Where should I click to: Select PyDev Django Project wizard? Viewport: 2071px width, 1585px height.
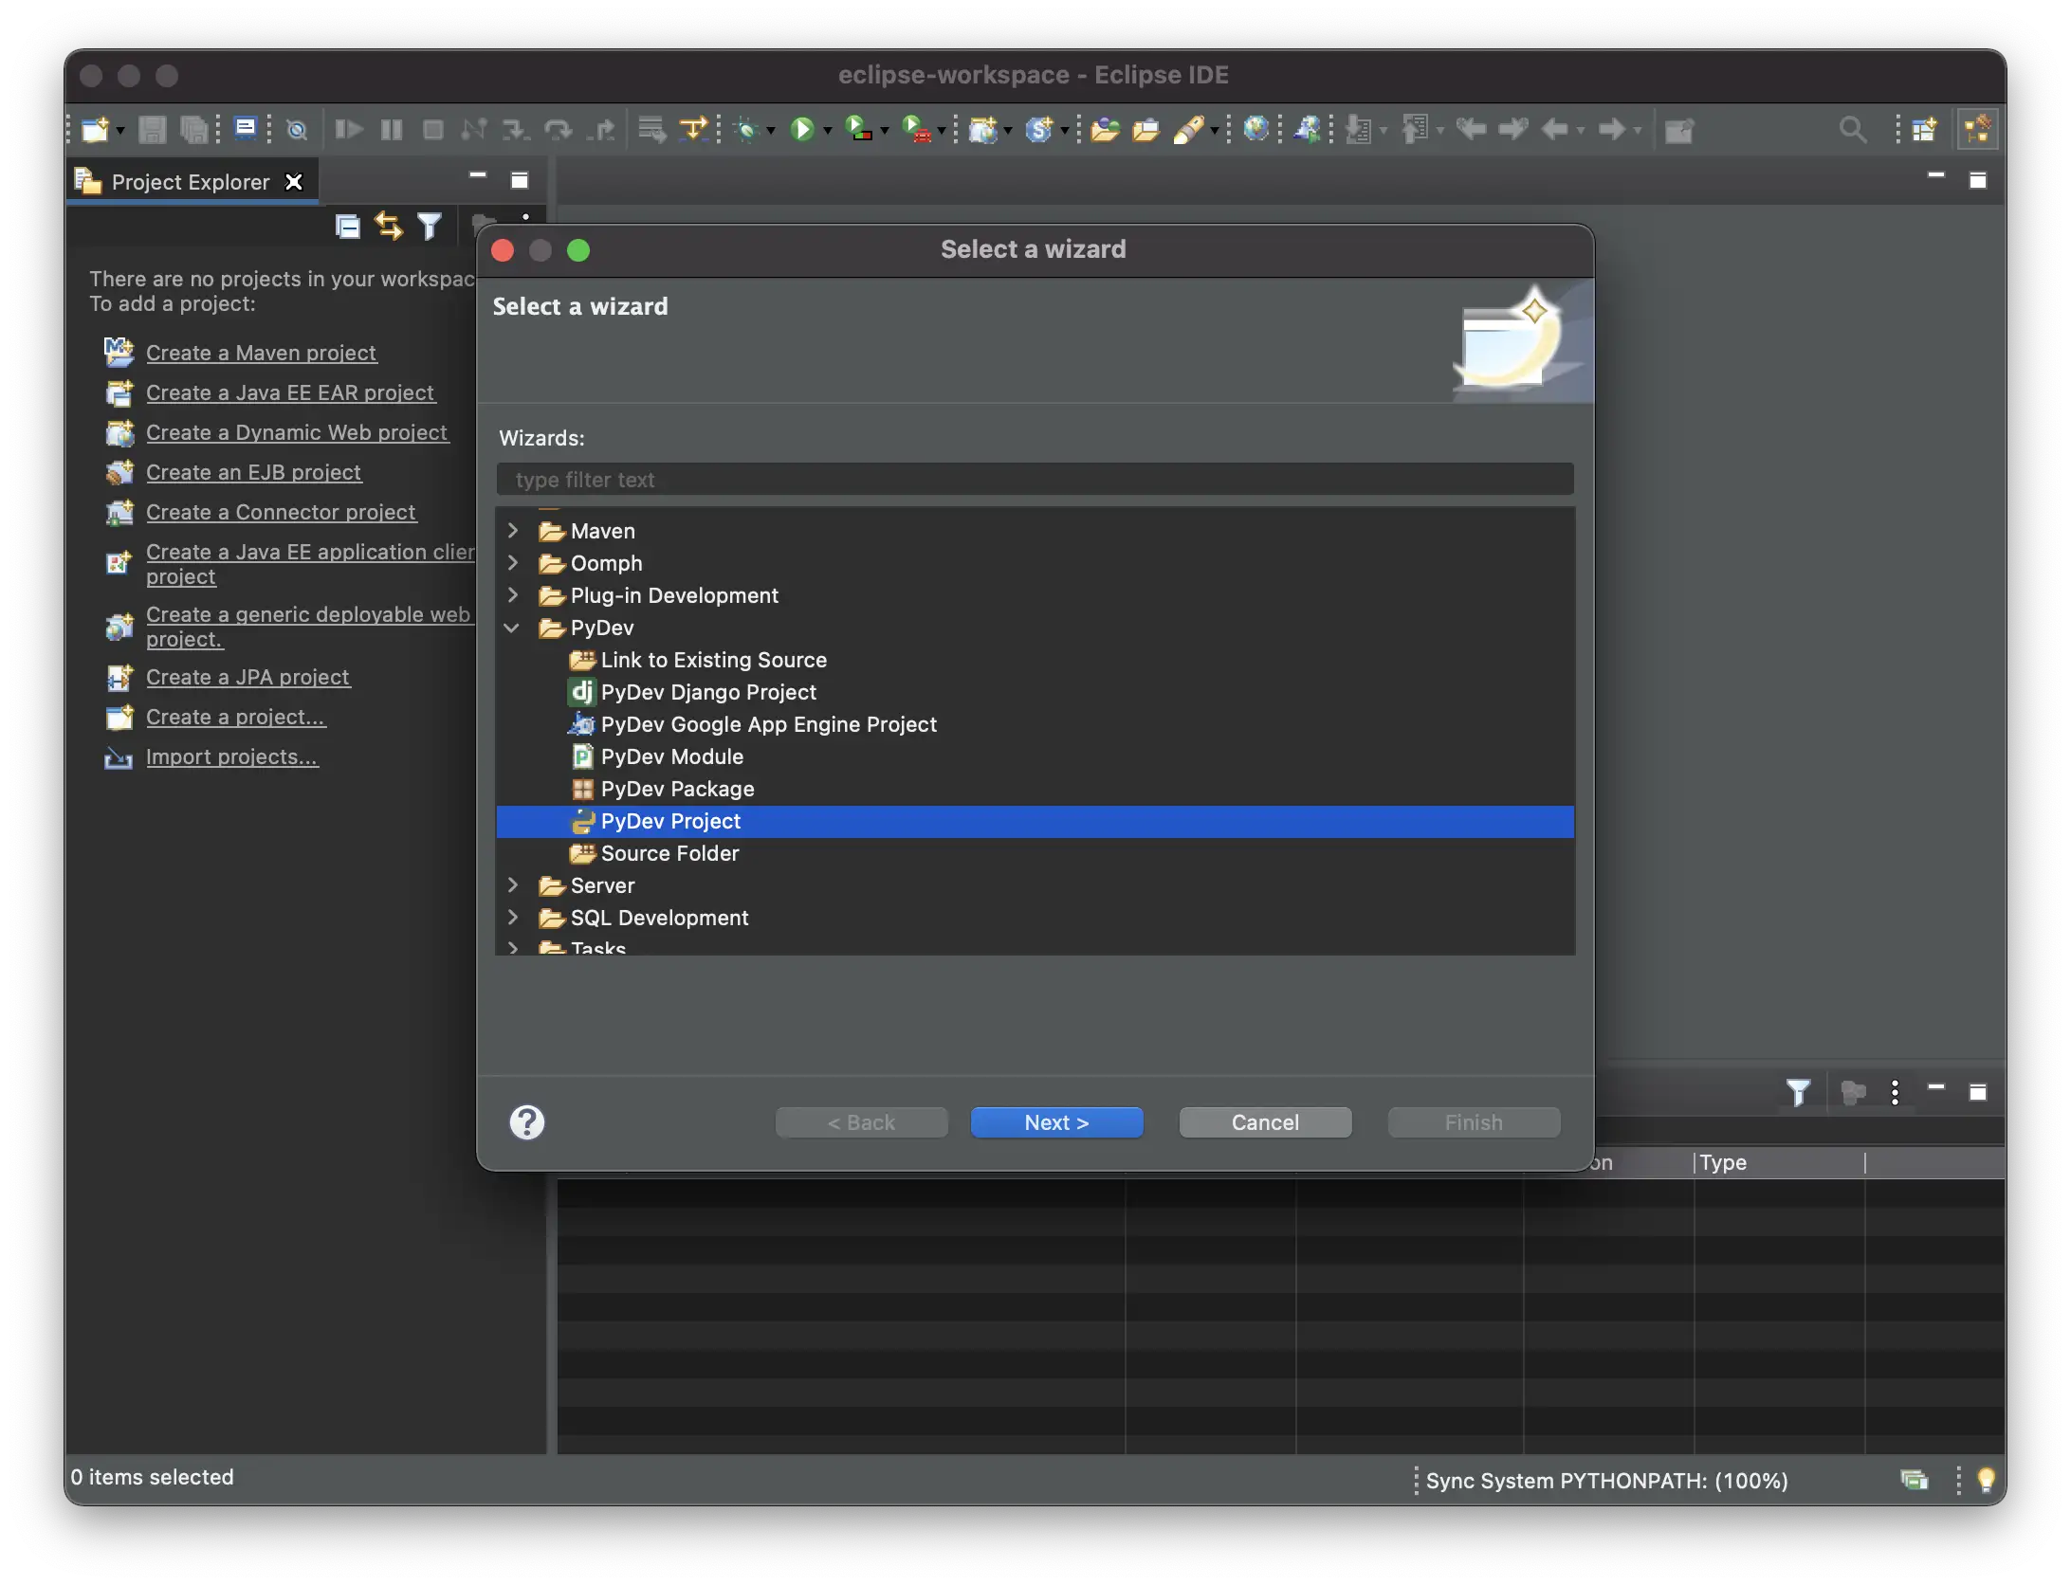(708, 692)
